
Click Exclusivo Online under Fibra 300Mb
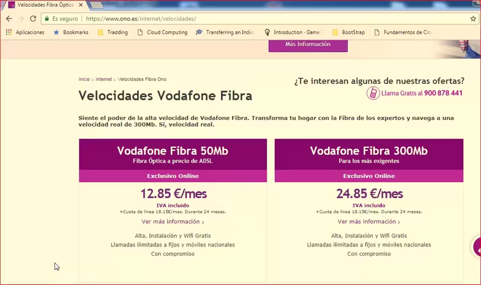369,176
